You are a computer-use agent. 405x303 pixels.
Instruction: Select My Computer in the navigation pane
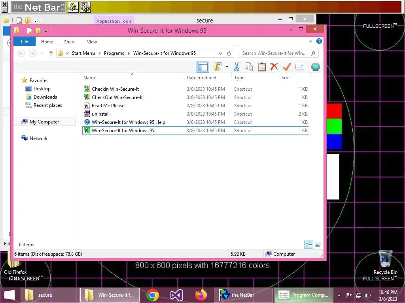pyautogui.click(x=44, y=122)
